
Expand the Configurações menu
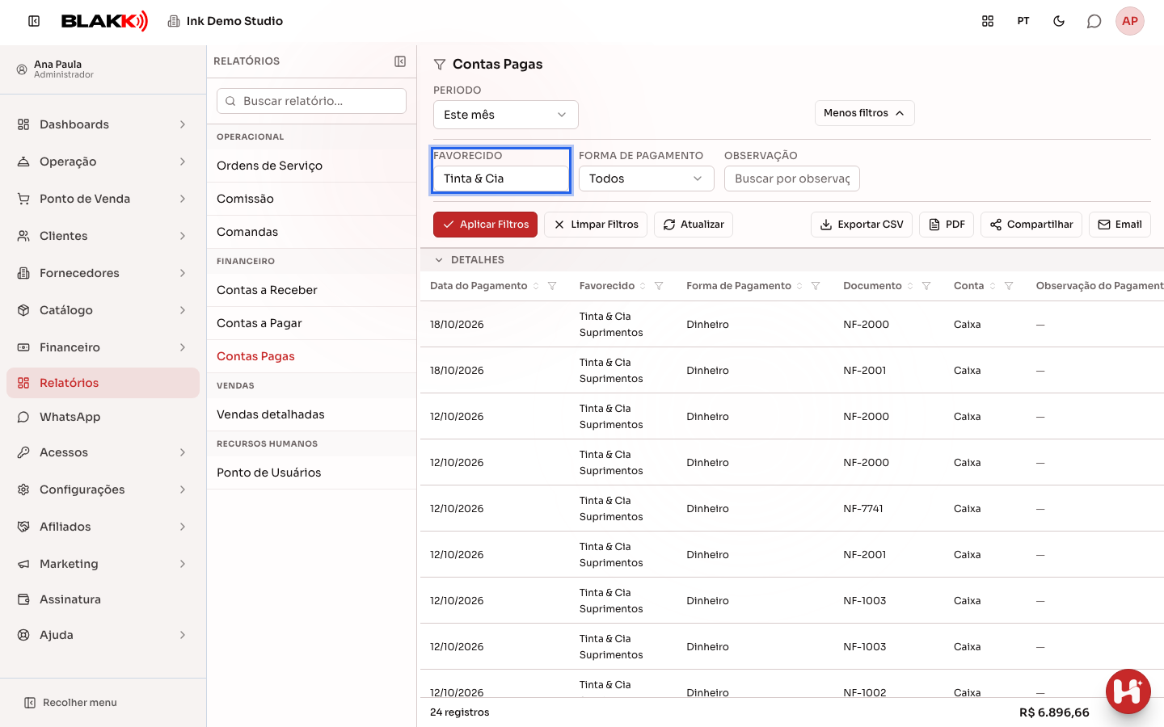click(103, 490)
